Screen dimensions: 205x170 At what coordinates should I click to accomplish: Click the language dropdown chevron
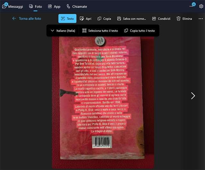click(52, 31)
